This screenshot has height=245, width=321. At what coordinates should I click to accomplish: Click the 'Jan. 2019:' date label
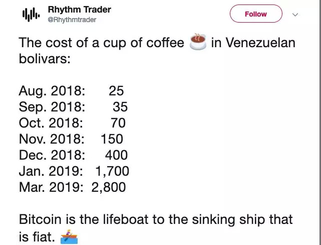click(x=51, y=171)
